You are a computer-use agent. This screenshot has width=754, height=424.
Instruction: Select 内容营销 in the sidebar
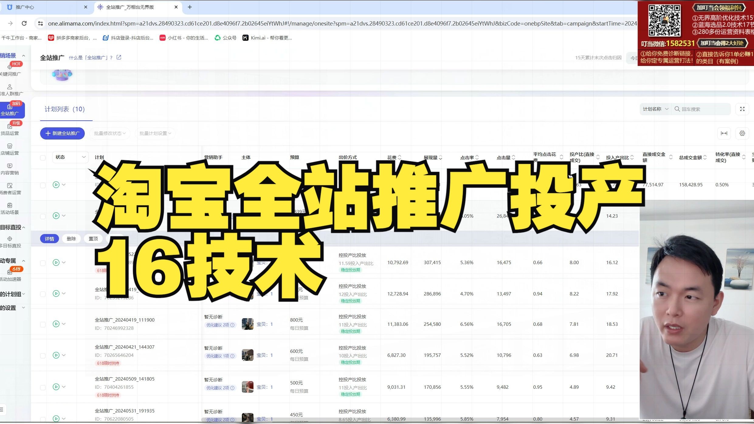tap(10, 169)
